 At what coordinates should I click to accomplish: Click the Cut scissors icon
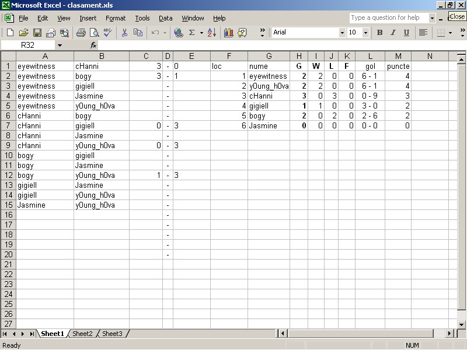click(124, 33)
